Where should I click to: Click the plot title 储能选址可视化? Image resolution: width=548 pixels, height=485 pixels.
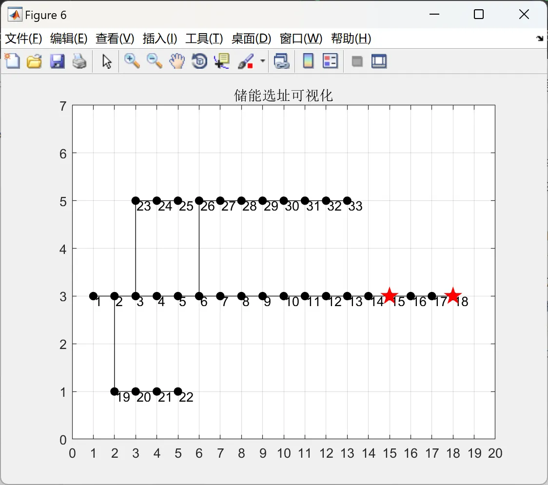[283, 96]
